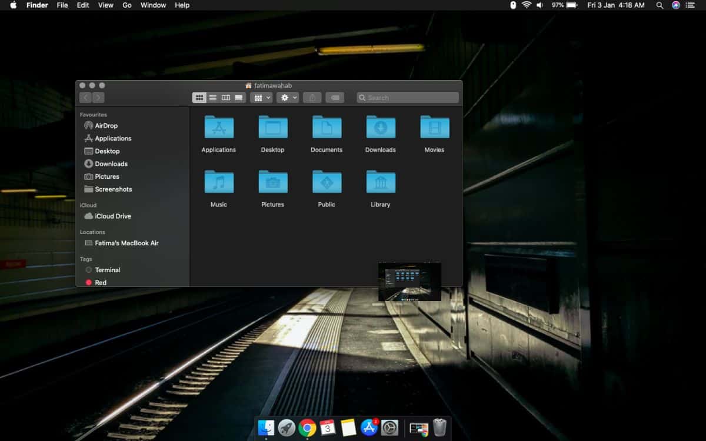
Task: Open the Go menu in the menu bar
Action: [x=127, y=5]
